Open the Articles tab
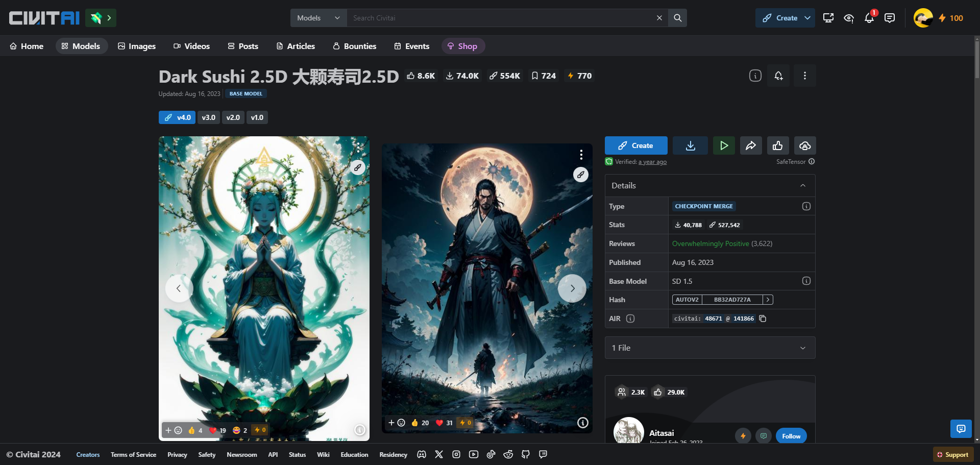 [x=296, y=46]
